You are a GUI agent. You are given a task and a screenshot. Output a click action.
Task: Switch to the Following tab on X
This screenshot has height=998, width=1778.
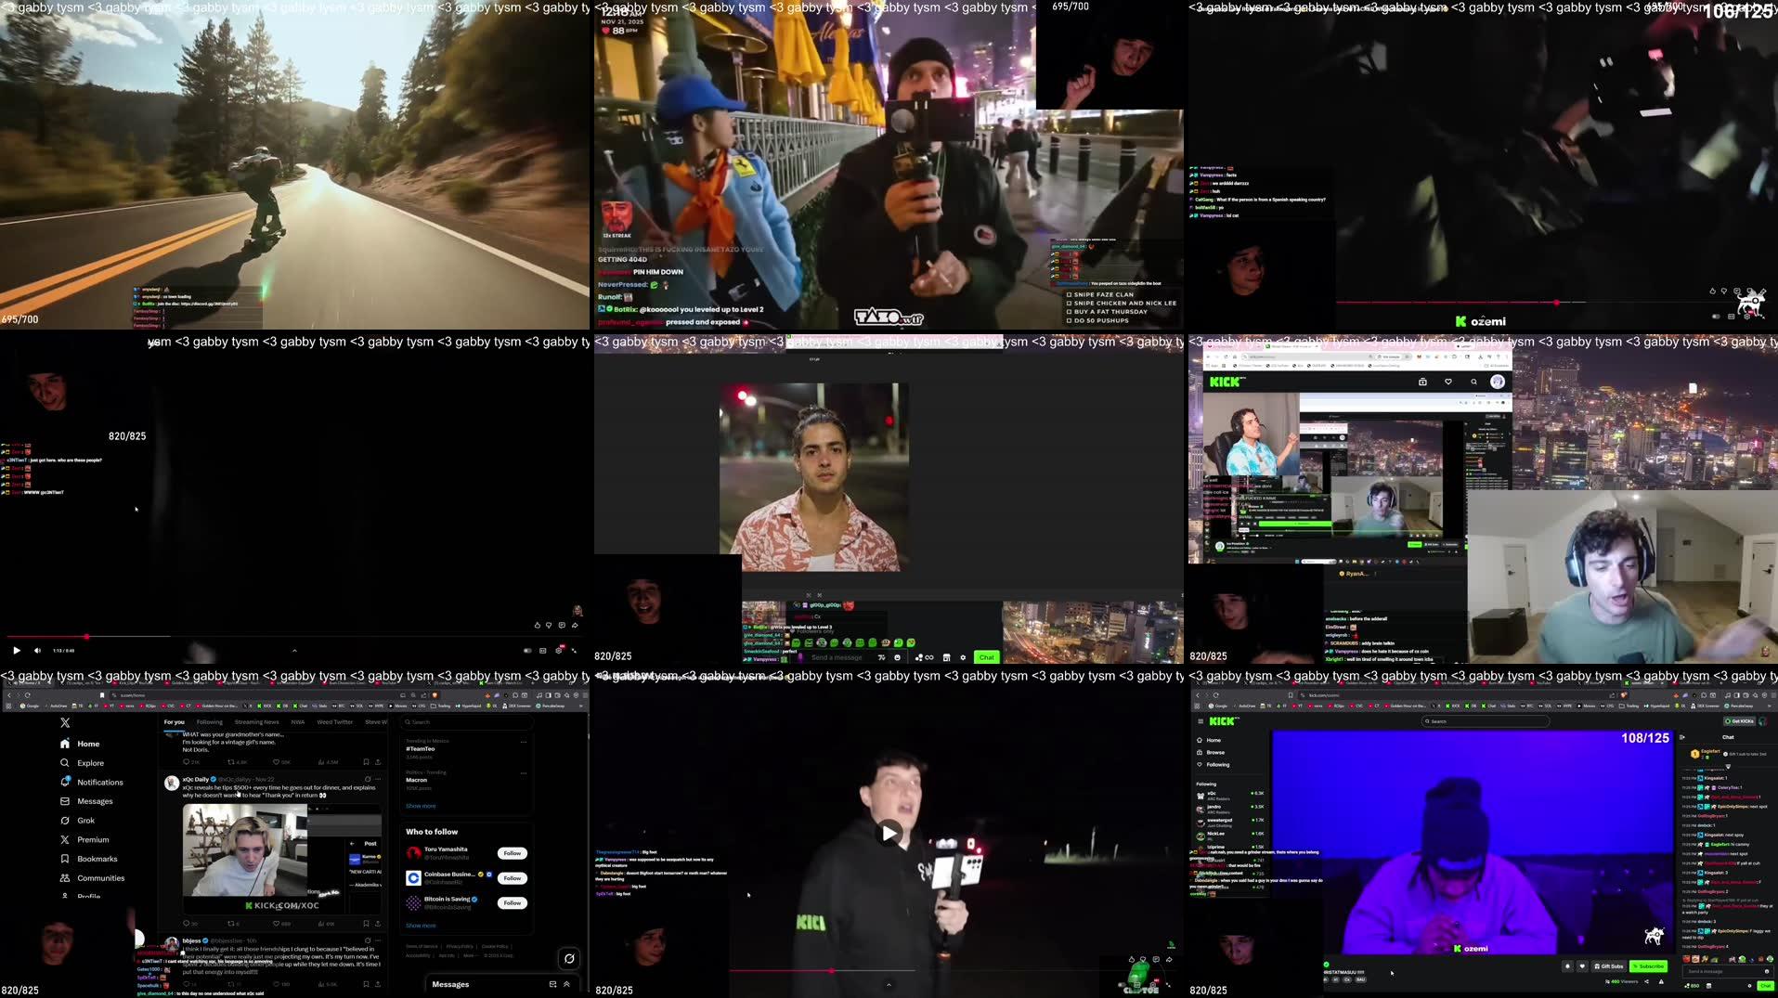[x=210, y=722]
